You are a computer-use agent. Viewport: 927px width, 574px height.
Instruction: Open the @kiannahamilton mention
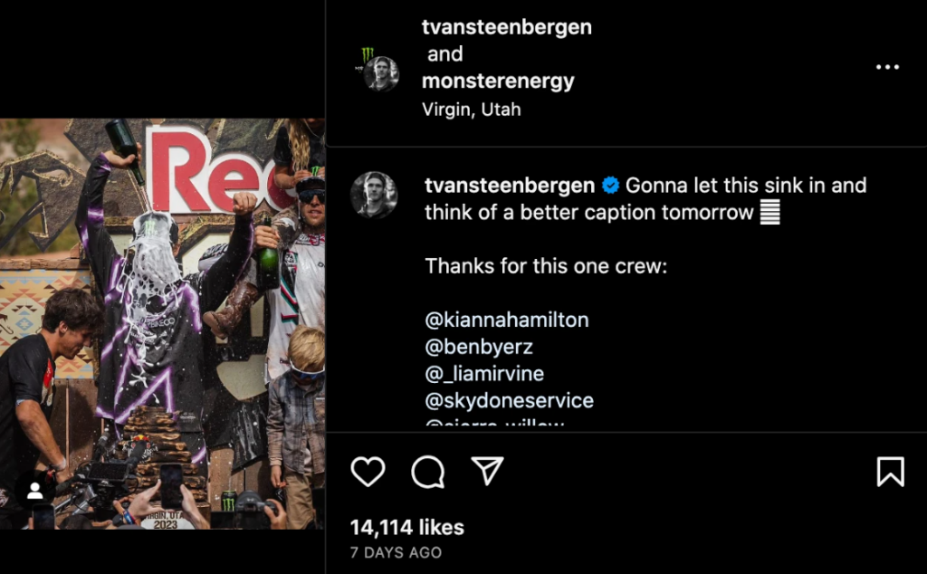point(507,320)
